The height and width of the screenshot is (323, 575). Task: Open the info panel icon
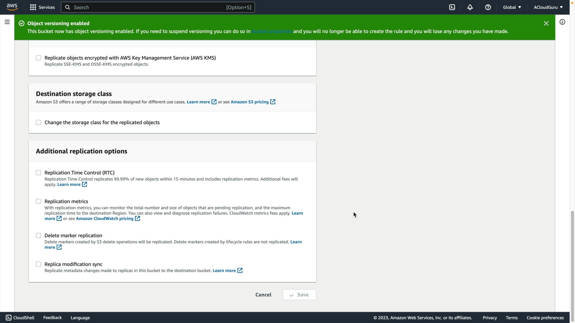click(x=562, y=22)
